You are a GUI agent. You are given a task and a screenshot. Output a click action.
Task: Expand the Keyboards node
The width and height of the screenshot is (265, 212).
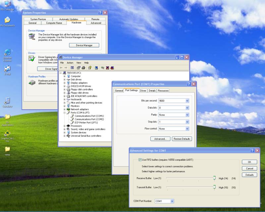tap(64, 99)
